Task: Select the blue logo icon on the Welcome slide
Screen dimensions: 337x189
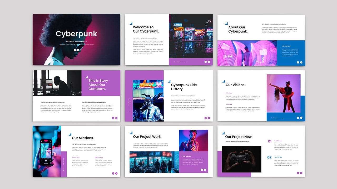Action: point(131,23)
